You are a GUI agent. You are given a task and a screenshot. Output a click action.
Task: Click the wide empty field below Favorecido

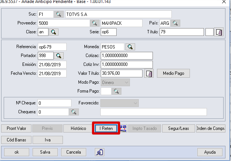click(154, 112)
